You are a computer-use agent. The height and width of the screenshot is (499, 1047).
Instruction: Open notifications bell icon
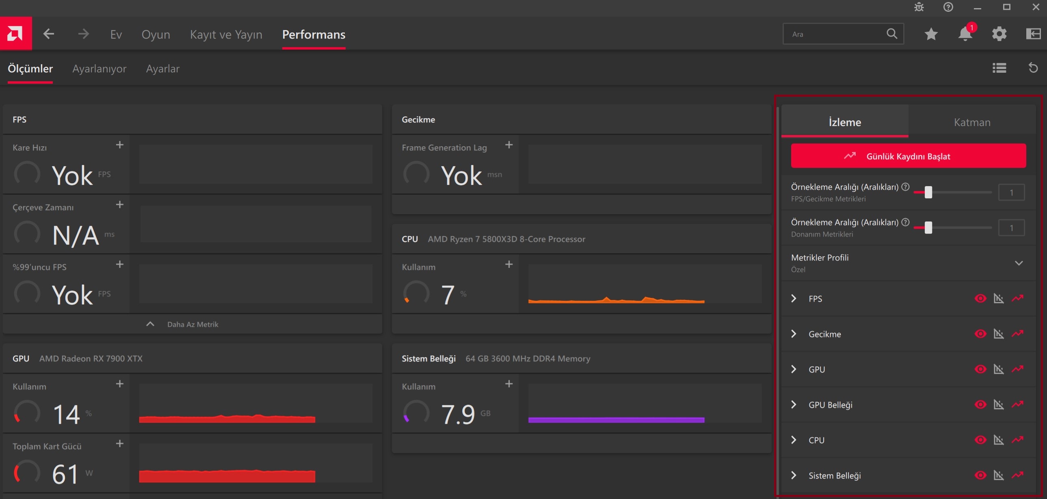pos(965,34)
